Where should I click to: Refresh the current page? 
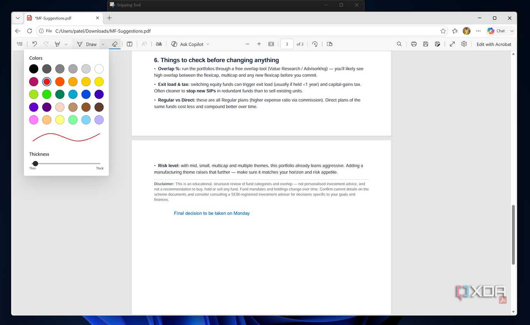tap(29, 31)
